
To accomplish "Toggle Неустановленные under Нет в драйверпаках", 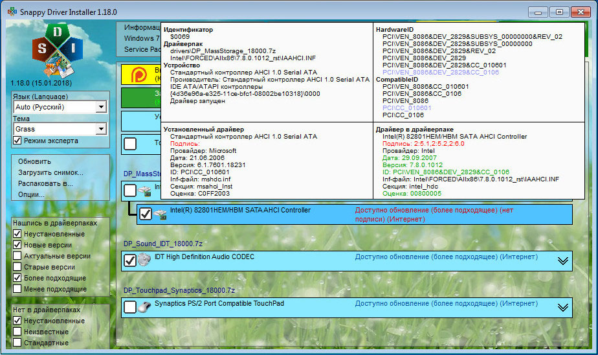I will [x=17, y=321].
